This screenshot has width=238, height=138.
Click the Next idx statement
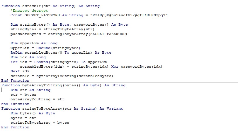click(x=20, y=71)
